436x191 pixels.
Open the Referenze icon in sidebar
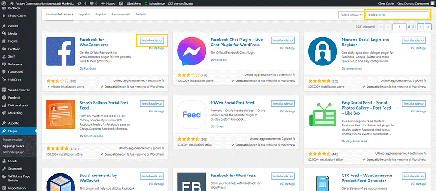[4, 64]
